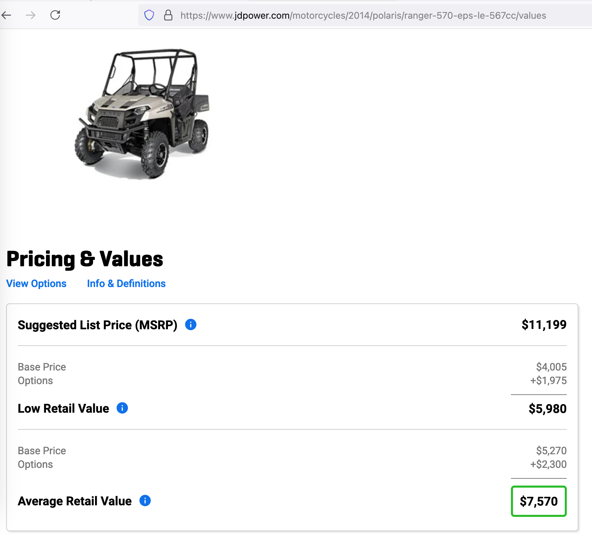Go back with the browser back arrow
The image size is (592, 538).
coord(6,15)
